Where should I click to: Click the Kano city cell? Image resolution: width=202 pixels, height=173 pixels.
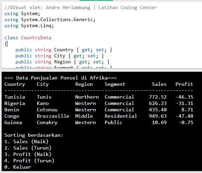[43, 103]
